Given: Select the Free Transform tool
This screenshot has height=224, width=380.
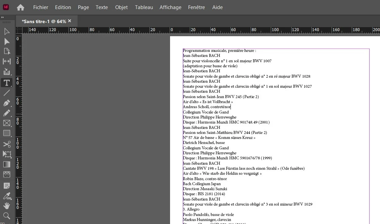Looking at the screenshot, I should (x=7, y=154).
